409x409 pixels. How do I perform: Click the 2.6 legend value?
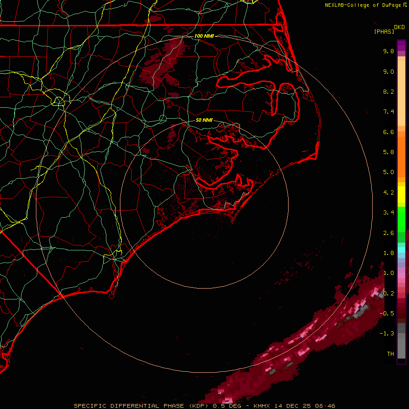[389, 233]
